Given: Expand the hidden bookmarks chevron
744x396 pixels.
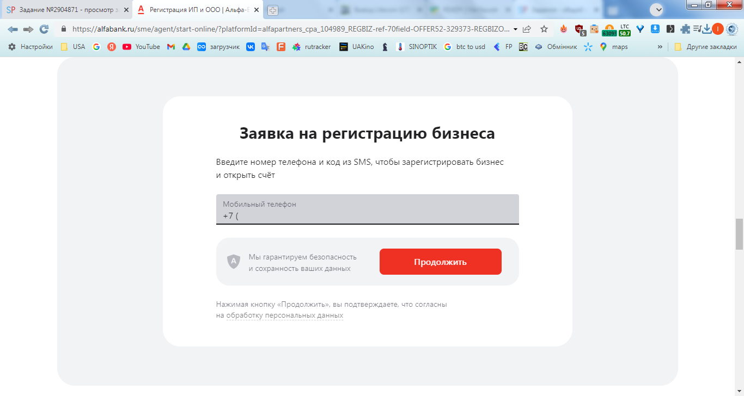Looking at the screenshot, I should [660, 47].
